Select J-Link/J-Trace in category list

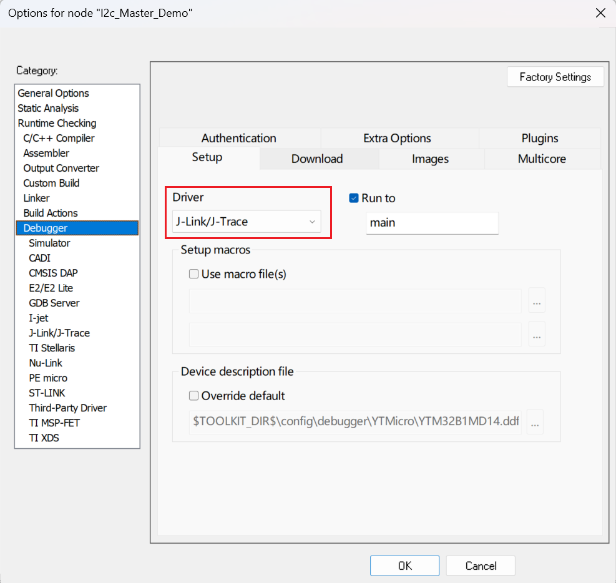(59, 333)
